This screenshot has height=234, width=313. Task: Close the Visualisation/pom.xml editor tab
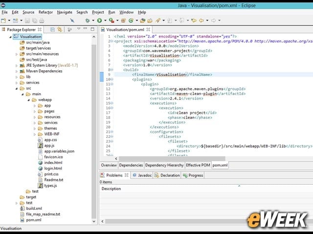pyautogui.click(x=148, y=29)
